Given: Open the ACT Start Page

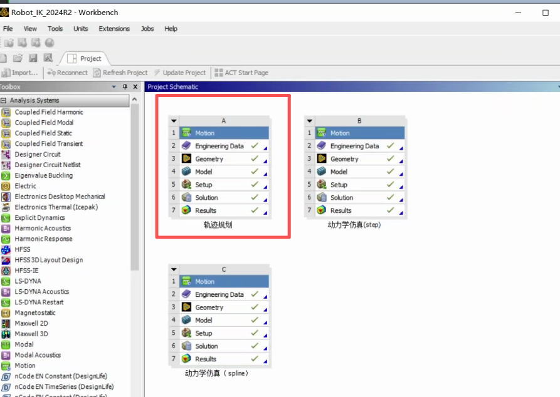Looking at the screenshot, I should 242,73.
